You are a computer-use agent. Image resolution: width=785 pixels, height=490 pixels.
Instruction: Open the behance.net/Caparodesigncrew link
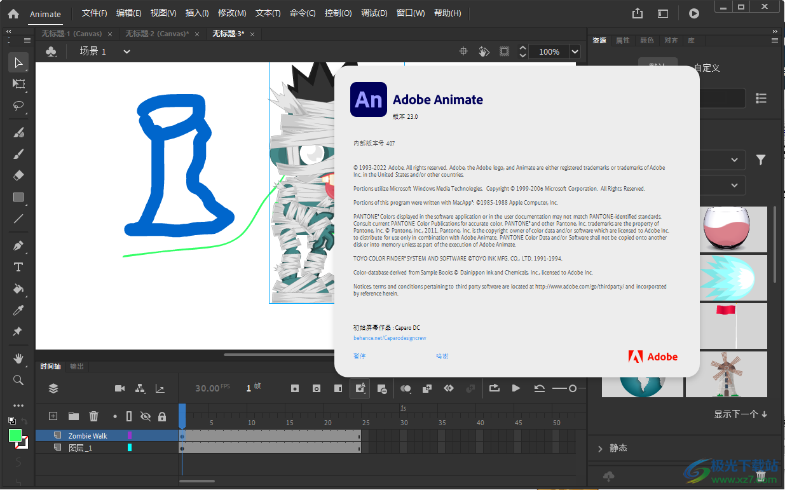(x=390, y=339)
